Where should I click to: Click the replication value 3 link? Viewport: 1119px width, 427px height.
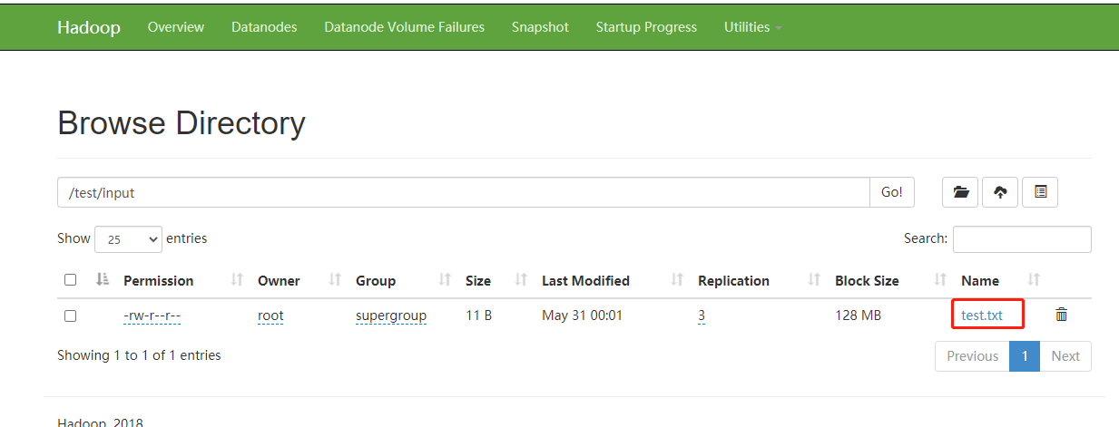click(702, 315)
